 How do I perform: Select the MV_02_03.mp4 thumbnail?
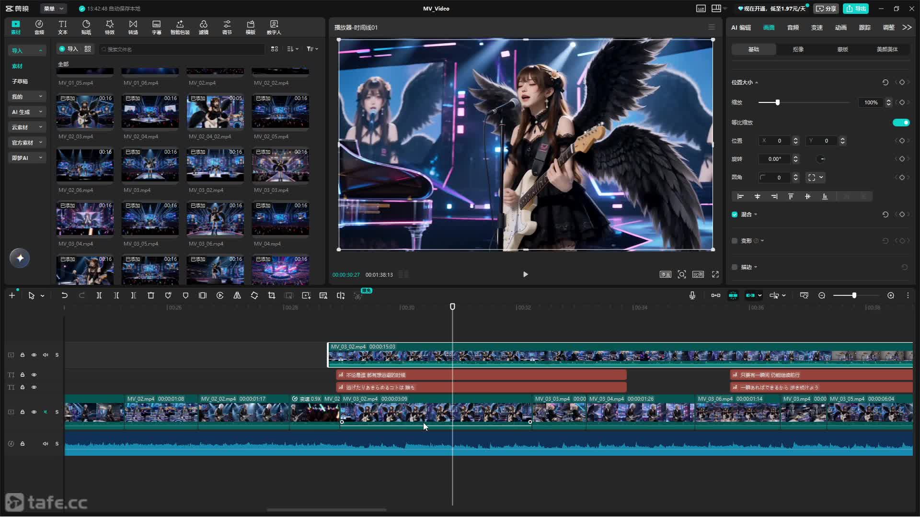(85, 112)
